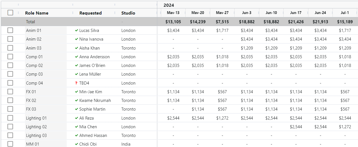Toggle the select-all checkbox in header
This screenshot has height=147, width=358.
10,13
